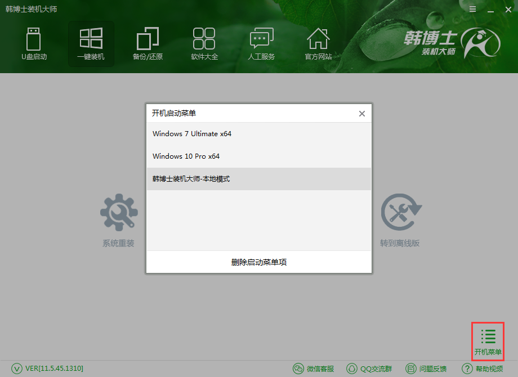Select the U盘启动 (USB boot) tool
The width and height of the screenshot is (518, 377).
[34, 44]
